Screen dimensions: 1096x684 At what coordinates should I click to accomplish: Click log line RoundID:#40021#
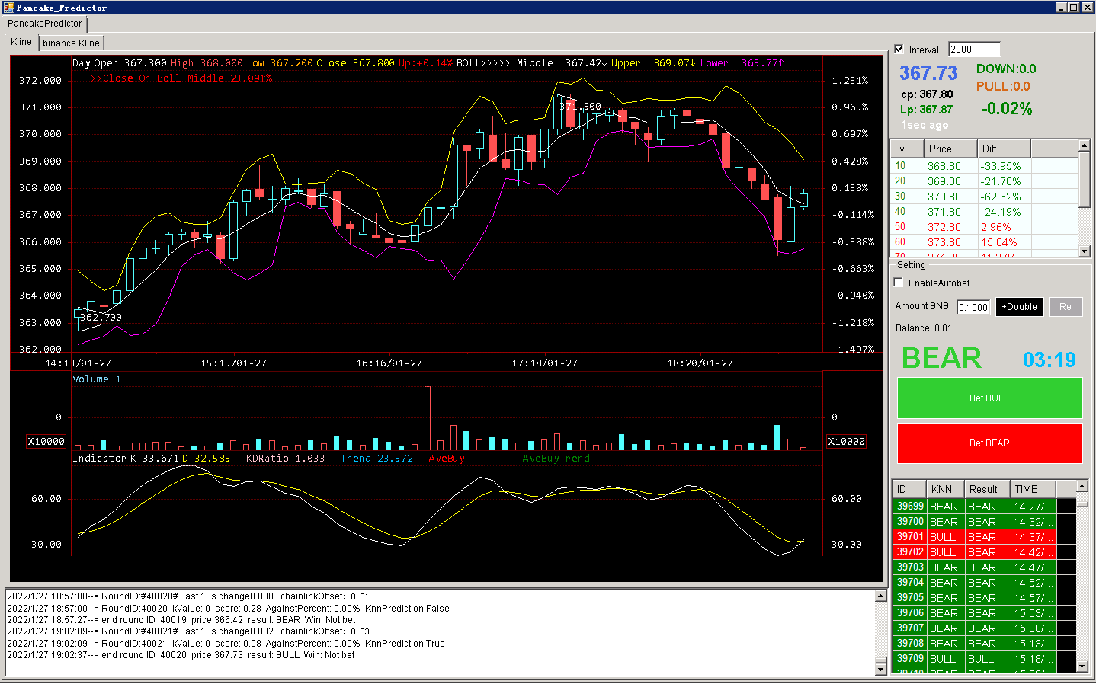pos(188,631)
